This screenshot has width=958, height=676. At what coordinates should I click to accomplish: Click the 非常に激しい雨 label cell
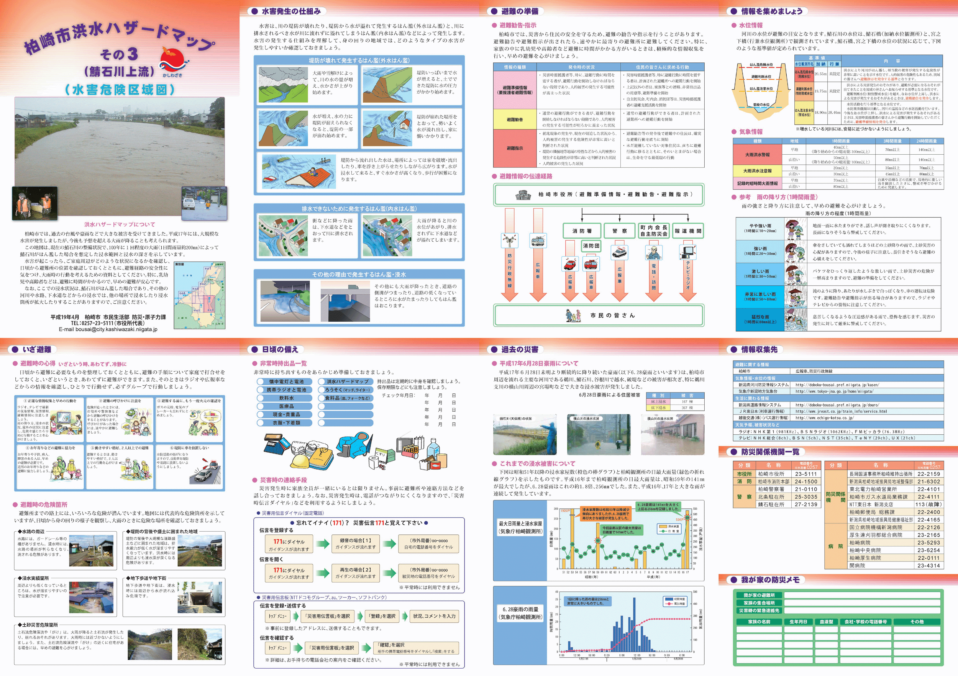tap(760, 296)
